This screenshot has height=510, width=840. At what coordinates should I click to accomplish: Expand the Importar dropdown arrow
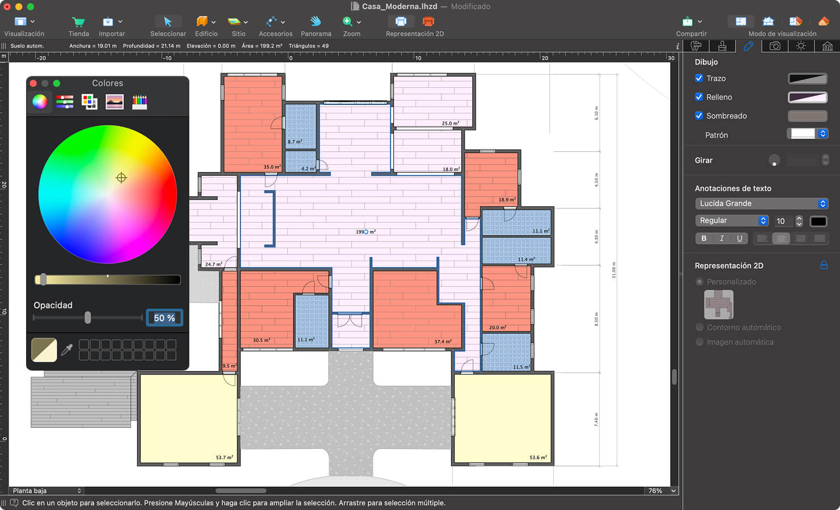[120, 22]
